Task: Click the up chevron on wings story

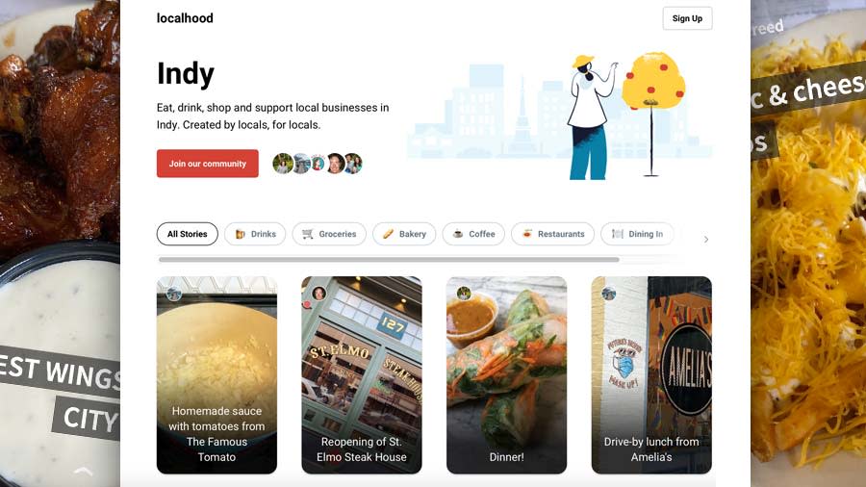Action: pos(84,471)
